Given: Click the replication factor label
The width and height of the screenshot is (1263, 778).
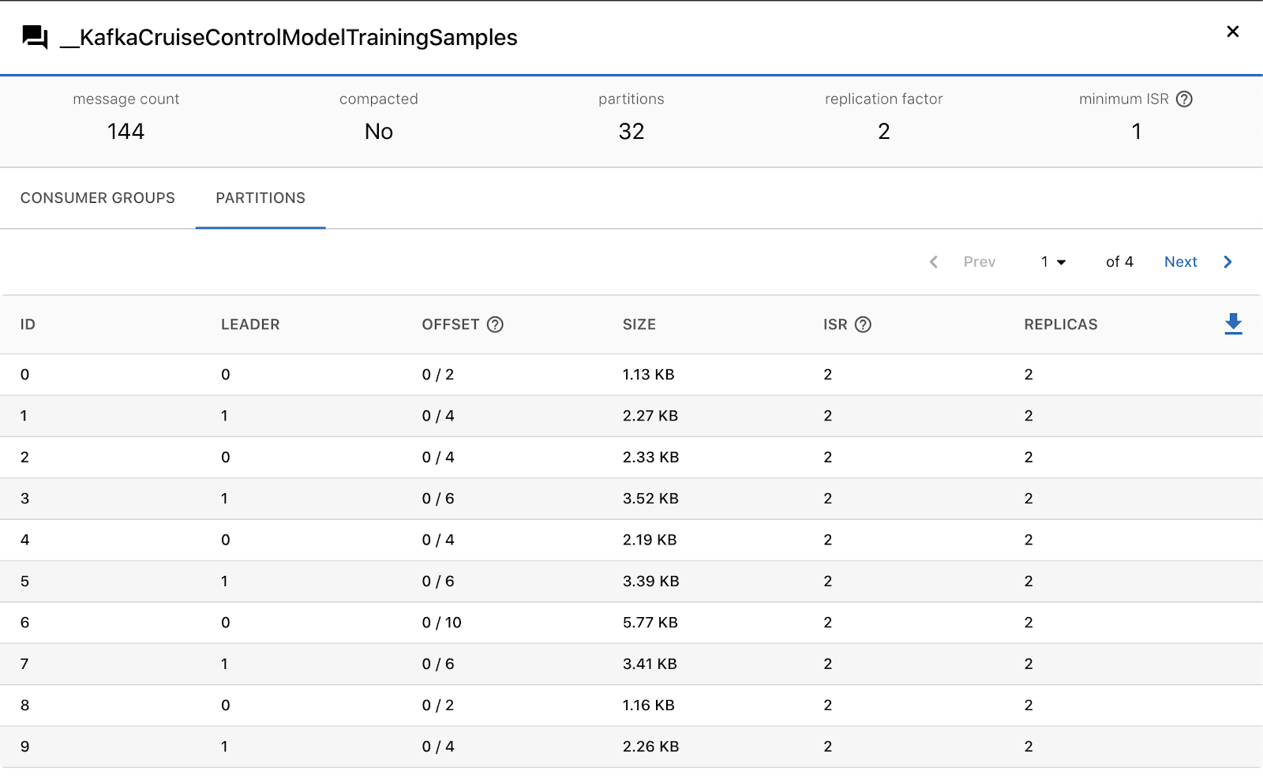Looking at the screenshot, I should [884, 99].
